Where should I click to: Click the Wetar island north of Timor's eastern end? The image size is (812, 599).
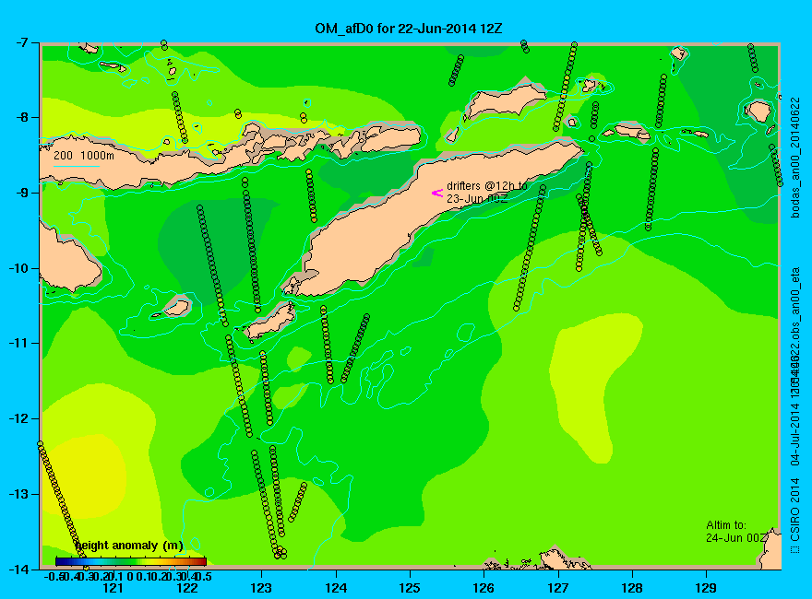pos(505,101)
